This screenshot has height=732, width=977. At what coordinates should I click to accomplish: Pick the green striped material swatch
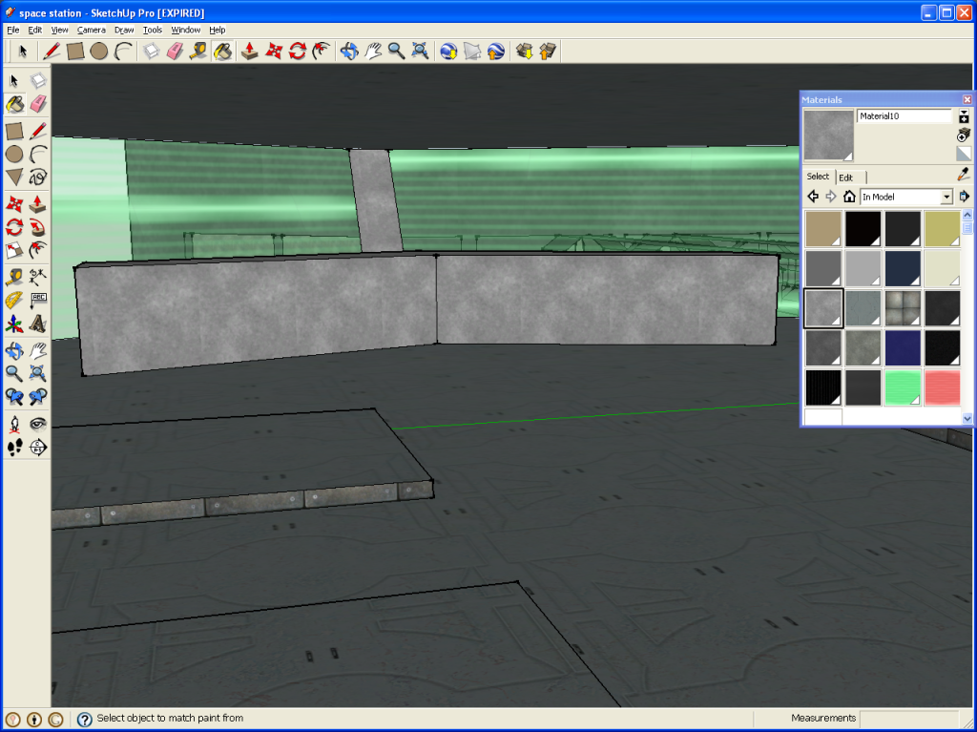click(x=903, y=387)
